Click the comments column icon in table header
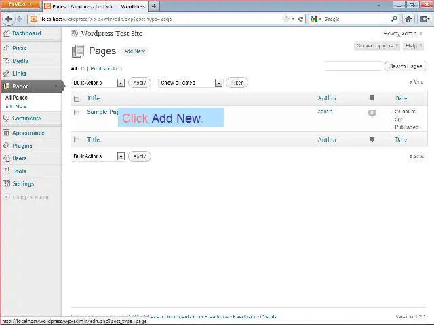Viewport: 434px width, 325px height. click(x=372, y=97)
